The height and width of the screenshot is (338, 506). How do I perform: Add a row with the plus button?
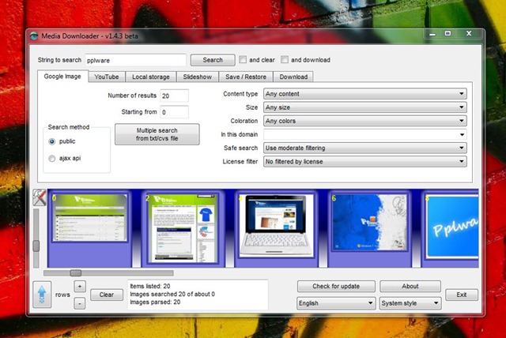click(80, 286)
